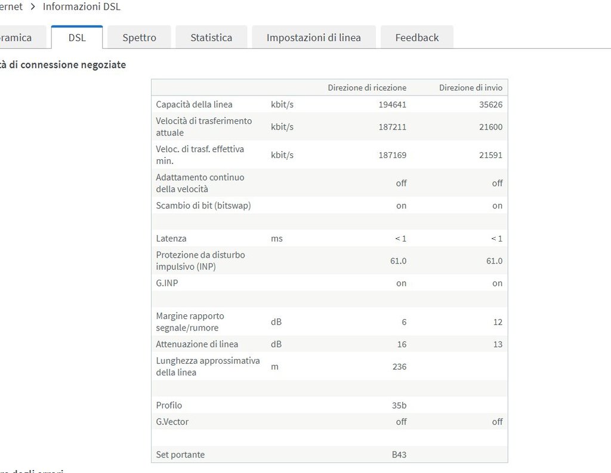Click the G.Vector row label
This screenshot has width=611, height=473.
coord(172,422)
